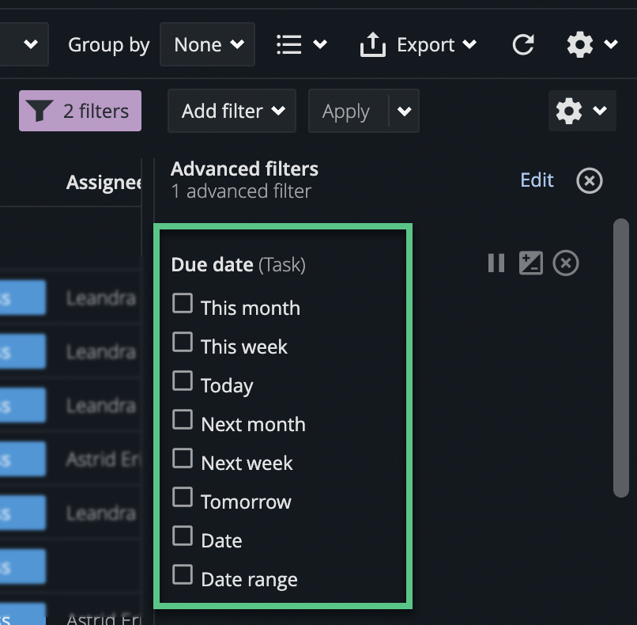Enable the This month checkbox

[x=183, y=303]
